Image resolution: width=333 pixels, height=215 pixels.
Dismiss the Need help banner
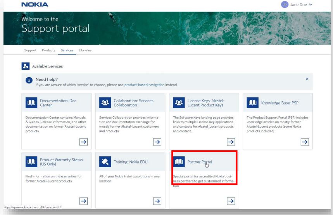click(x=307, y=79)
